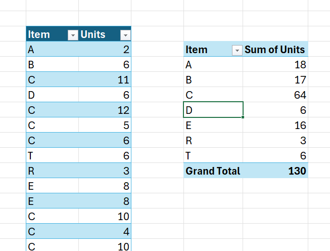
Task: Select Item cell C beside units 11
Action: click(52, 79)
